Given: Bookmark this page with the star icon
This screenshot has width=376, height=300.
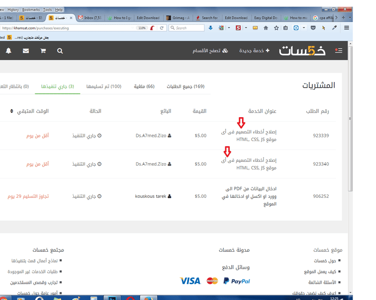Looking at the screenshot, I should tap(276, 28).
